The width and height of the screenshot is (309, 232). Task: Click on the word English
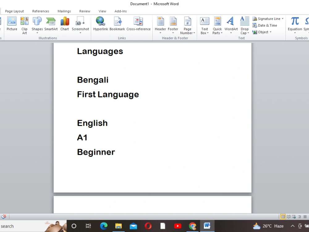(92, 123)
